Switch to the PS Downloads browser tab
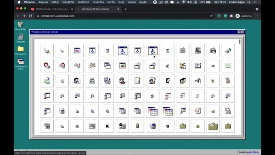The image size is (275, 155). (52, 9)
